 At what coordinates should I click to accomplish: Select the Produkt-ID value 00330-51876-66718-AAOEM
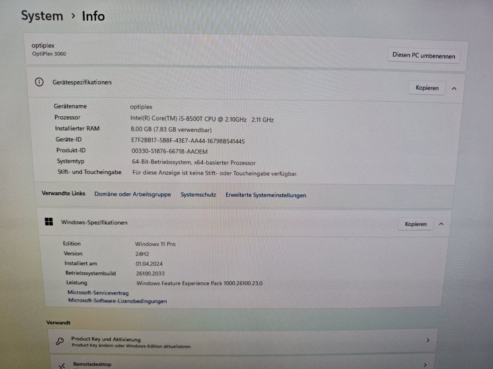[x=170, y=151]
